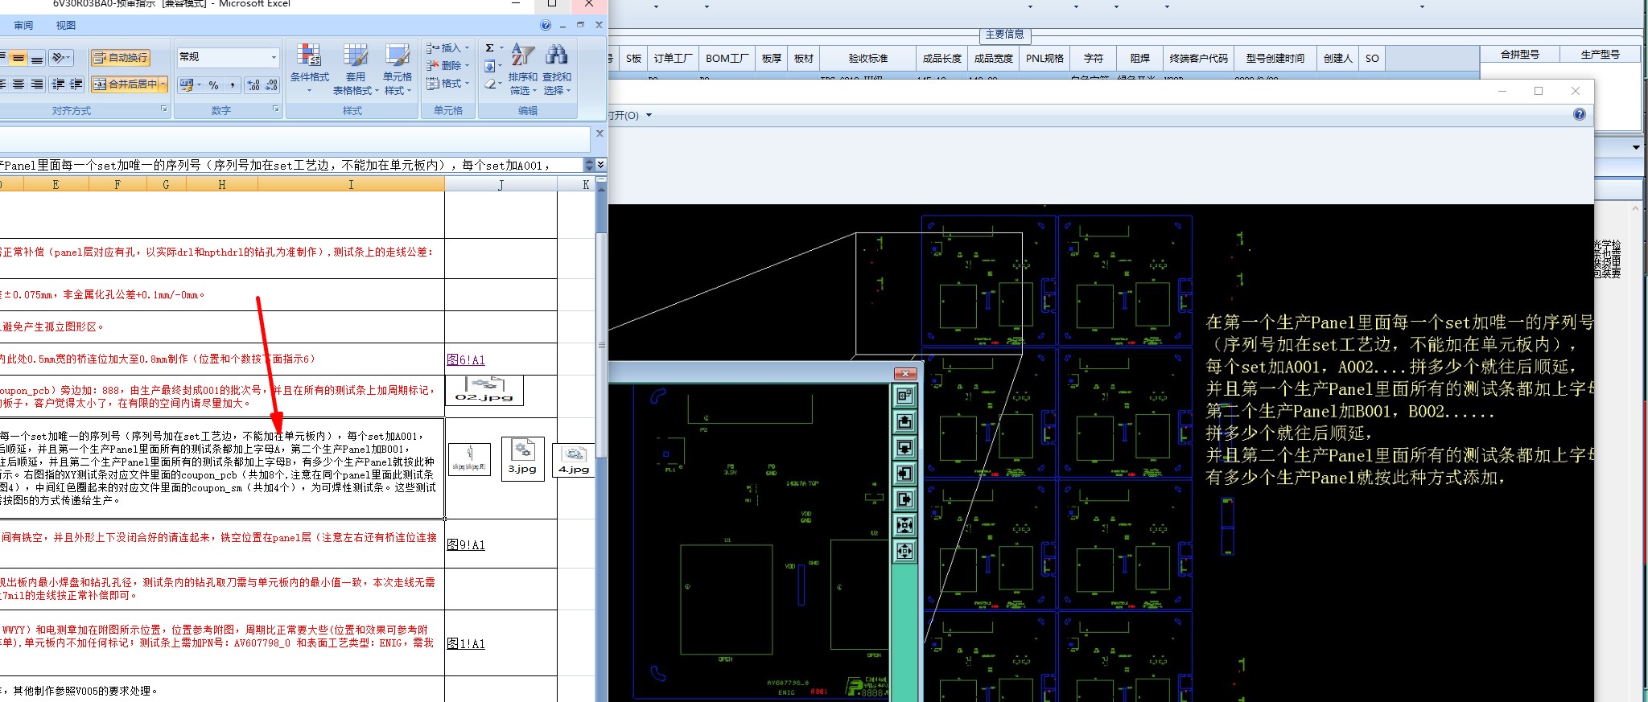Toggle middle vertical alignment

tap(18, 58)
